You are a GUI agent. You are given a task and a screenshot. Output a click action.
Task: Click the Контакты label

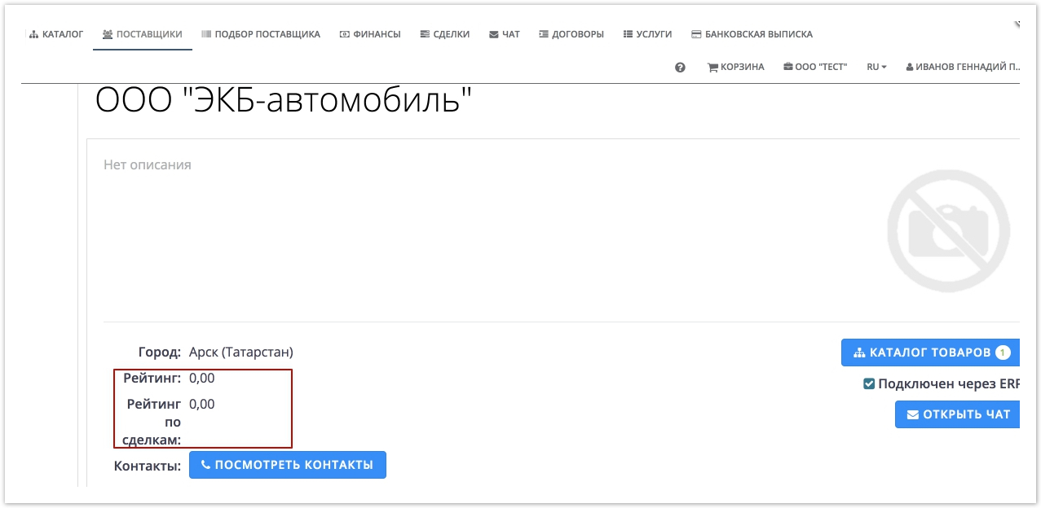click(x=148, y=466)
